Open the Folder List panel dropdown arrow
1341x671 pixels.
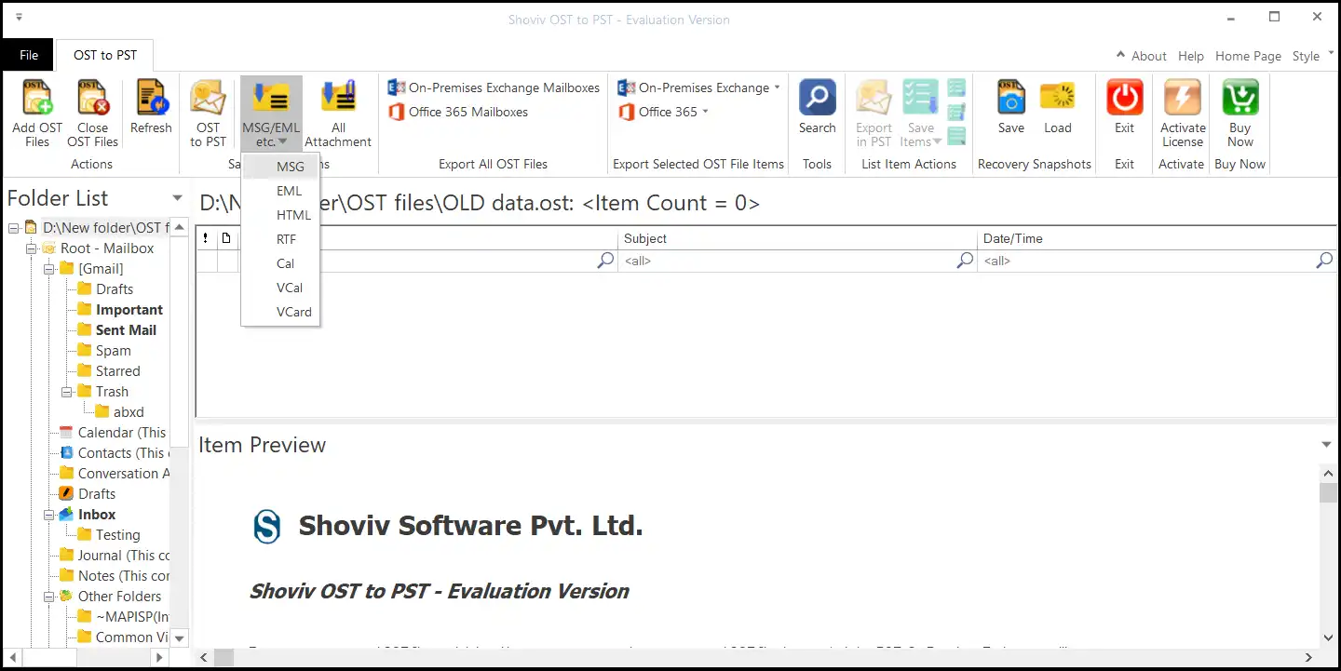point(177,198)
